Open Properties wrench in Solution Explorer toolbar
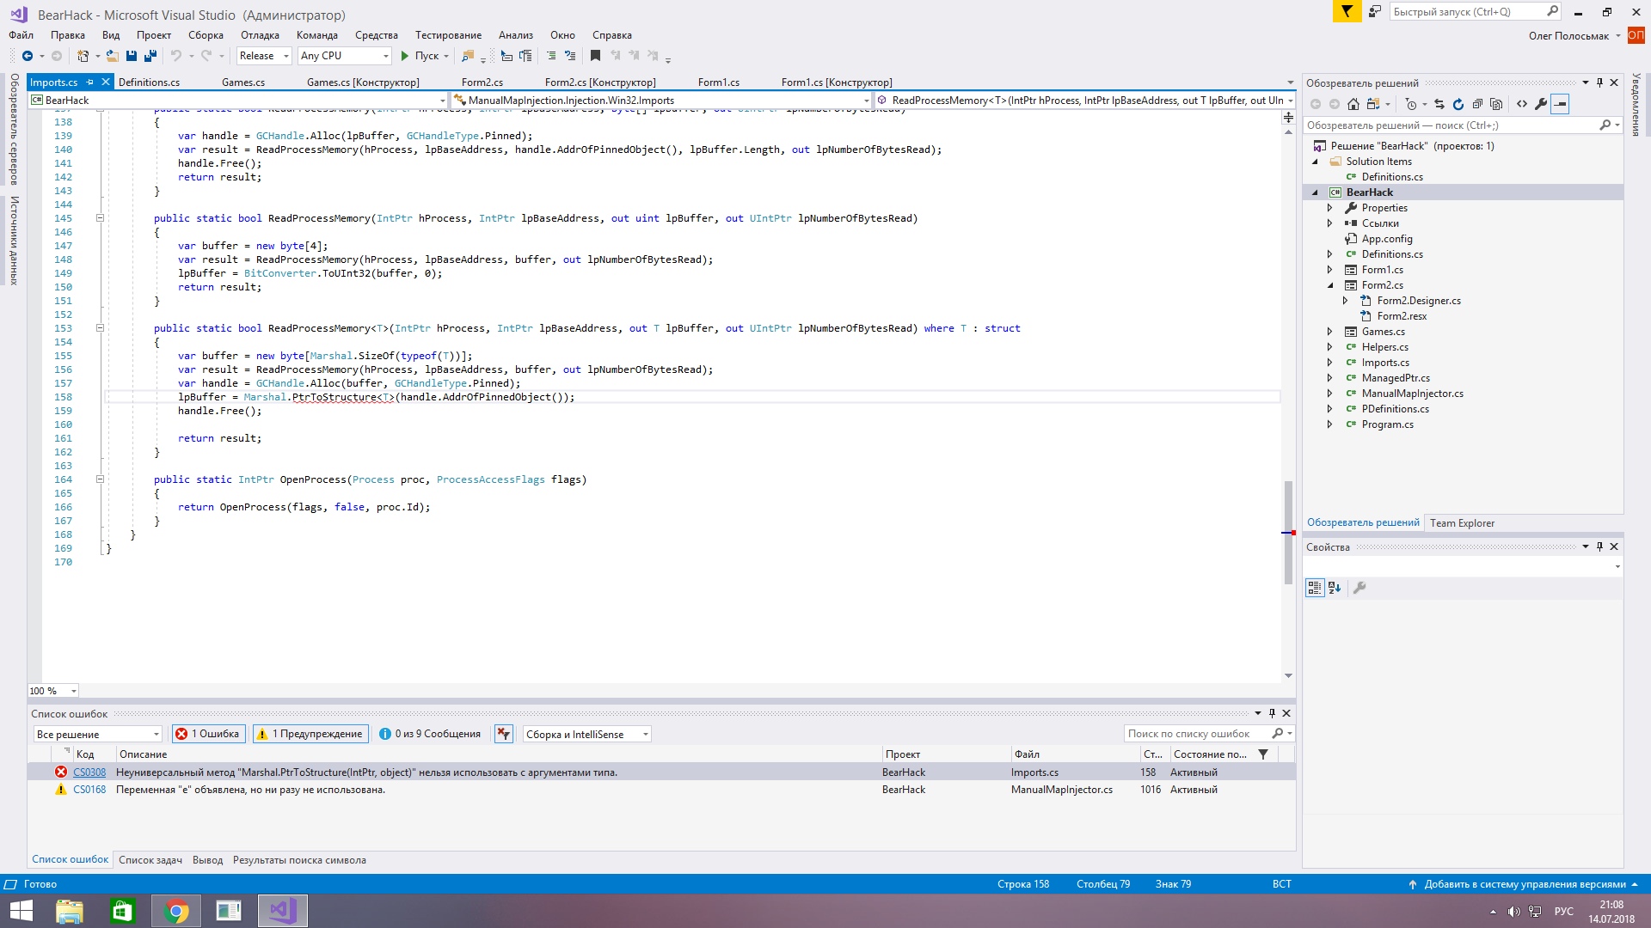Screen dimensions: 1651x928 [x=1541, y=104]
